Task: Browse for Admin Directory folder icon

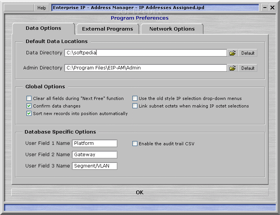Action: (232, 68)
